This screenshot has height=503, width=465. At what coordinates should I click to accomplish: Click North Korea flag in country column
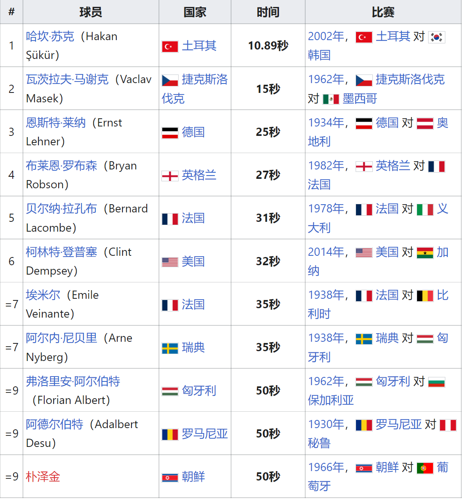(x=170, y=478)
